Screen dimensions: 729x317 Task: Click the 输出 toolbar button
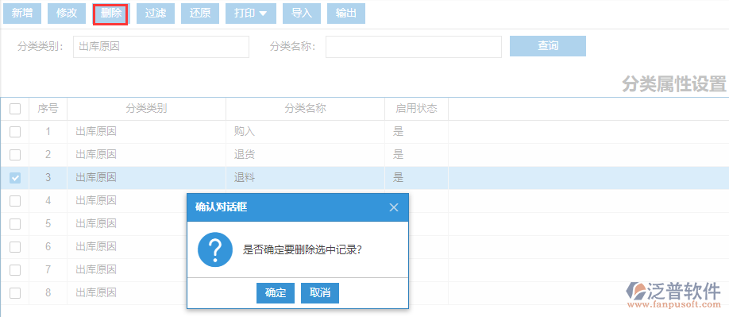(346, 14)
